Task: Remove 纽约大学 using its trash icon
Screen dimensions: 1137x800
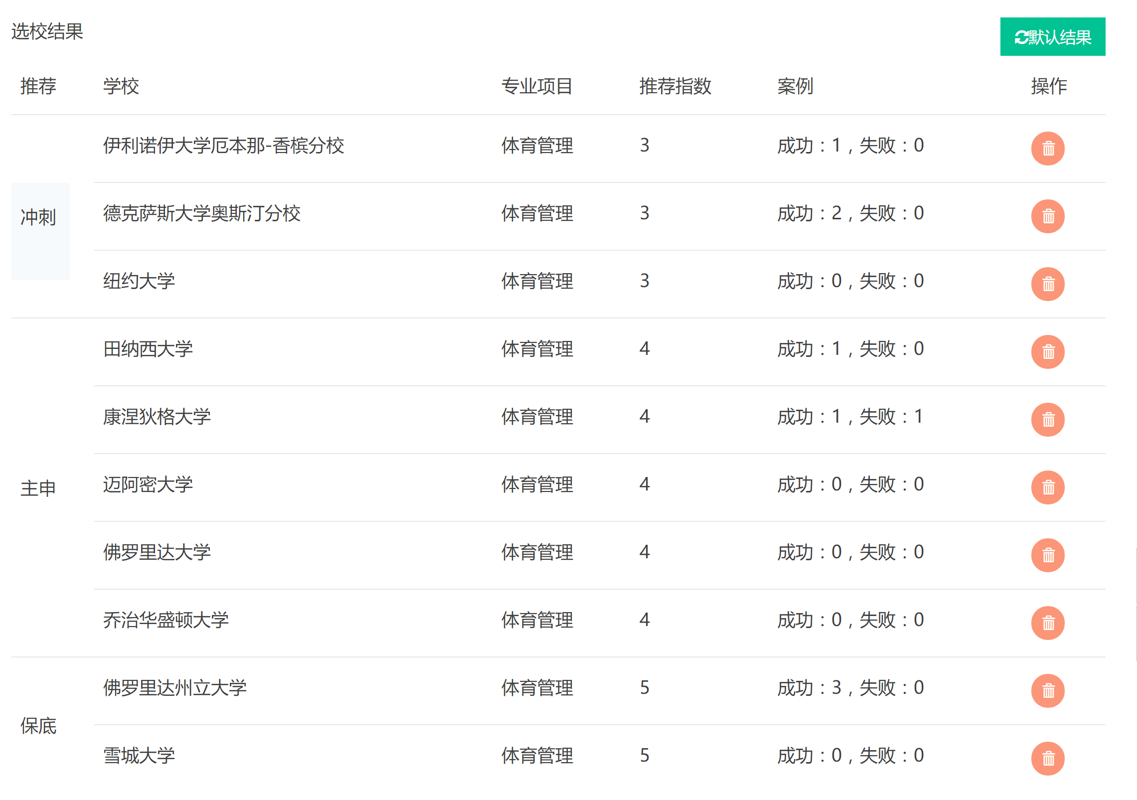Action: coord(1048,284)
